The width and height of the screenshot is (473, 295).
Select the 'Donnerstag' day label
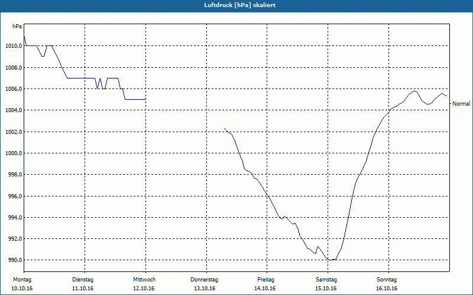coord(204,280)
